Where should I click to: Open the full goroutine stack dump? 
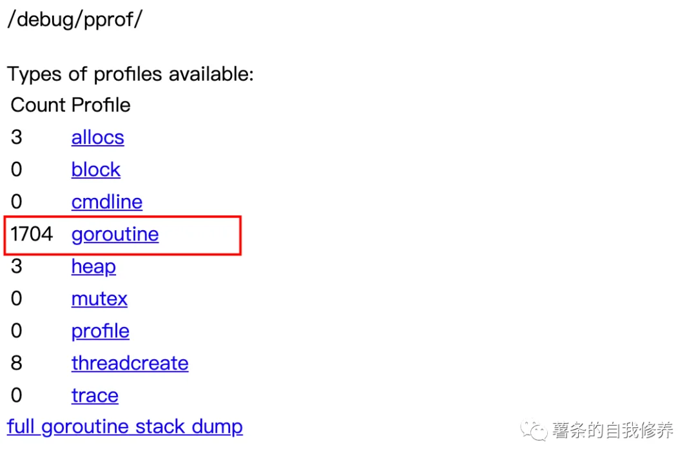tap(124, 426)
